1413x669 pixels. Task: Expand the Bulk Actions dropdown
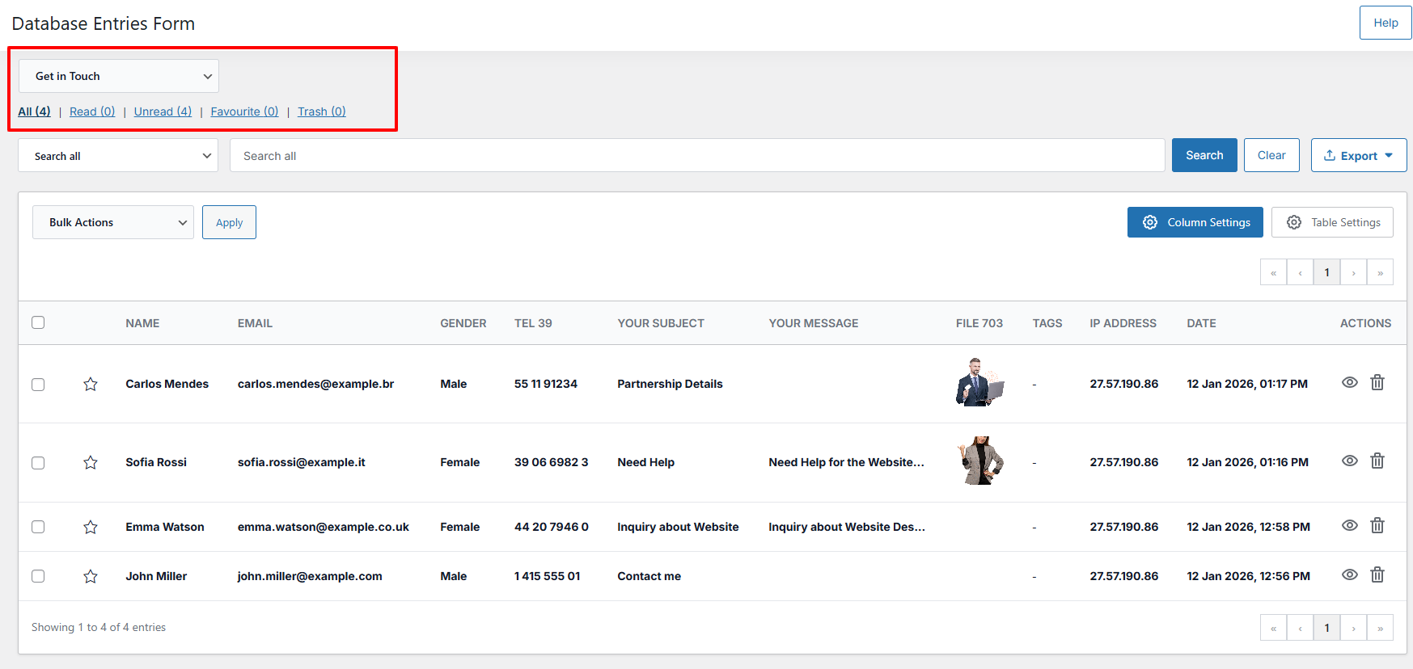pos(113,222)
